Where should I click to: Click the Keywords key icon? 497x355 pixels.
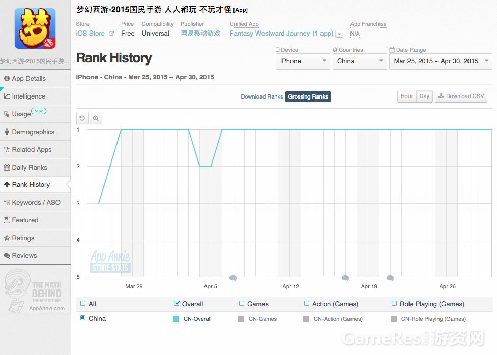point(7,202)
